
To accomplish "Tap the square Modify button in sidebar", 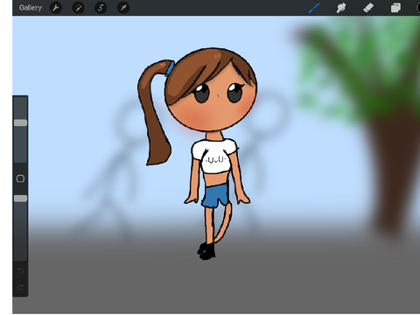I will [x=20, y=178].
